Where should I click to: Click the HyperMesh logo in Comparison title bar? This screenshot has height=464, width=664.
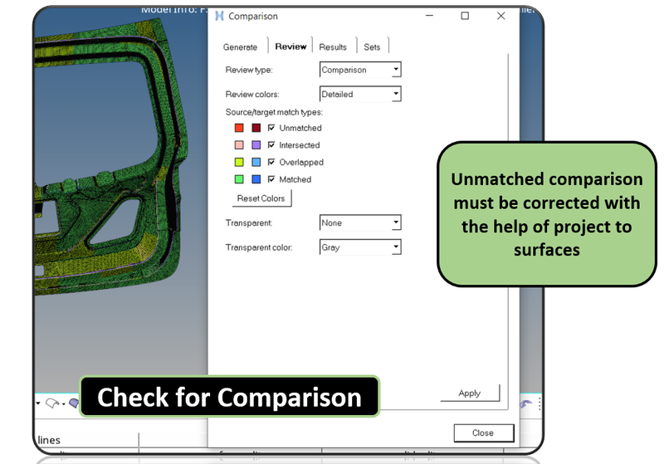[x=219, y=16]
